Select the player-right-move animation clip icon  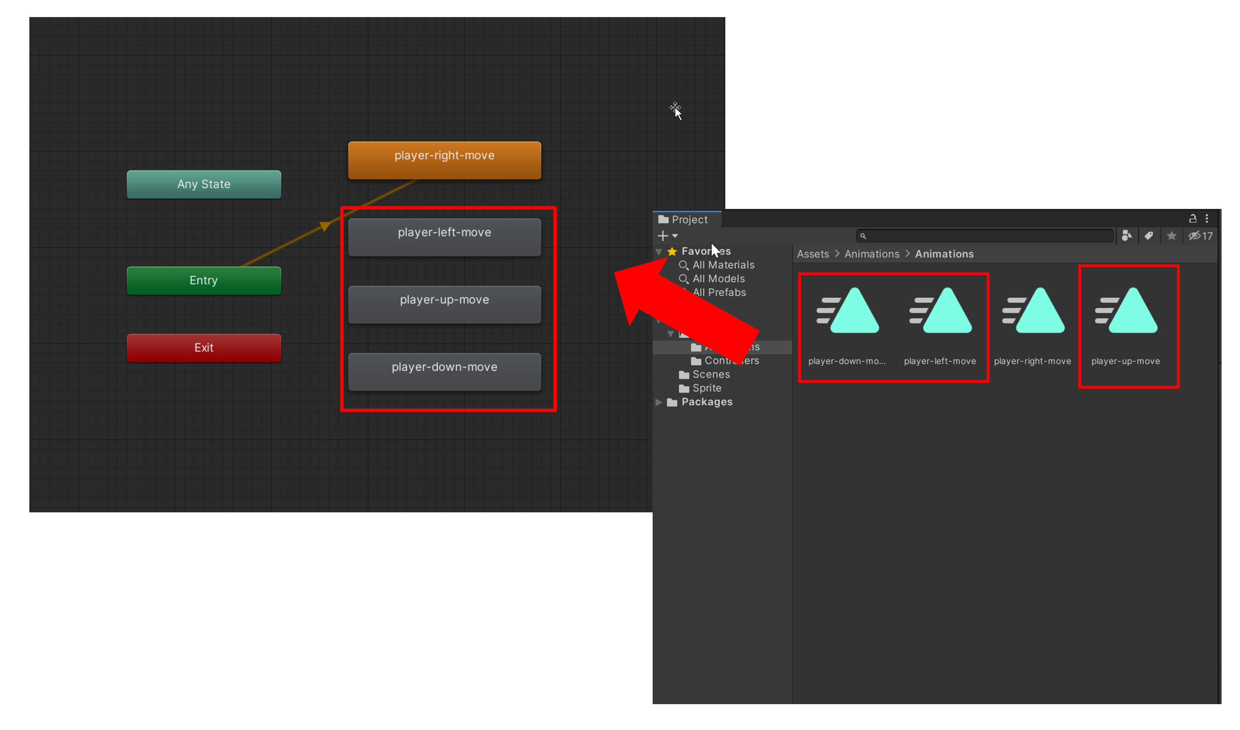pyautogui.click(x=1033, y=311)
